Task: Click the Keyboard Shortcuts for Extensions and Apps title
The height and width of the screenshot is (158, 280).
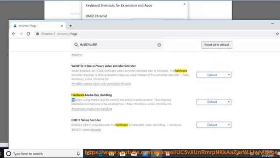Action: pos(119,5)
